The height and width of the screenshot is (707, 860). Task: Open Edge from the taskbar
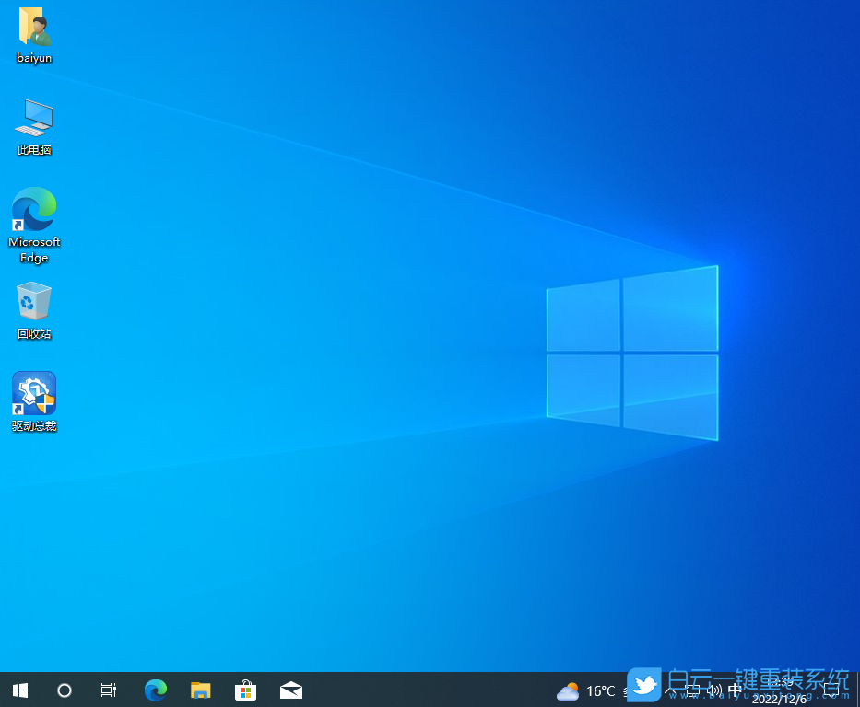pos(155,690)
